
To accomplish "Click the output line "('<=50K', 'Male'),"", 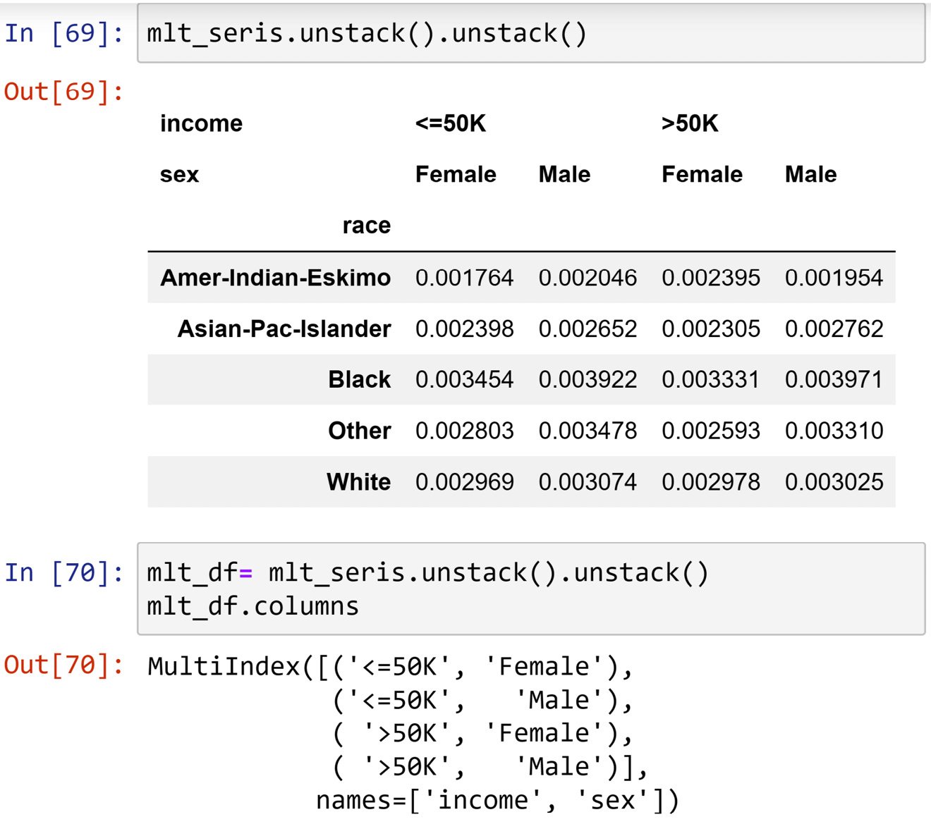I will (482, 700).
